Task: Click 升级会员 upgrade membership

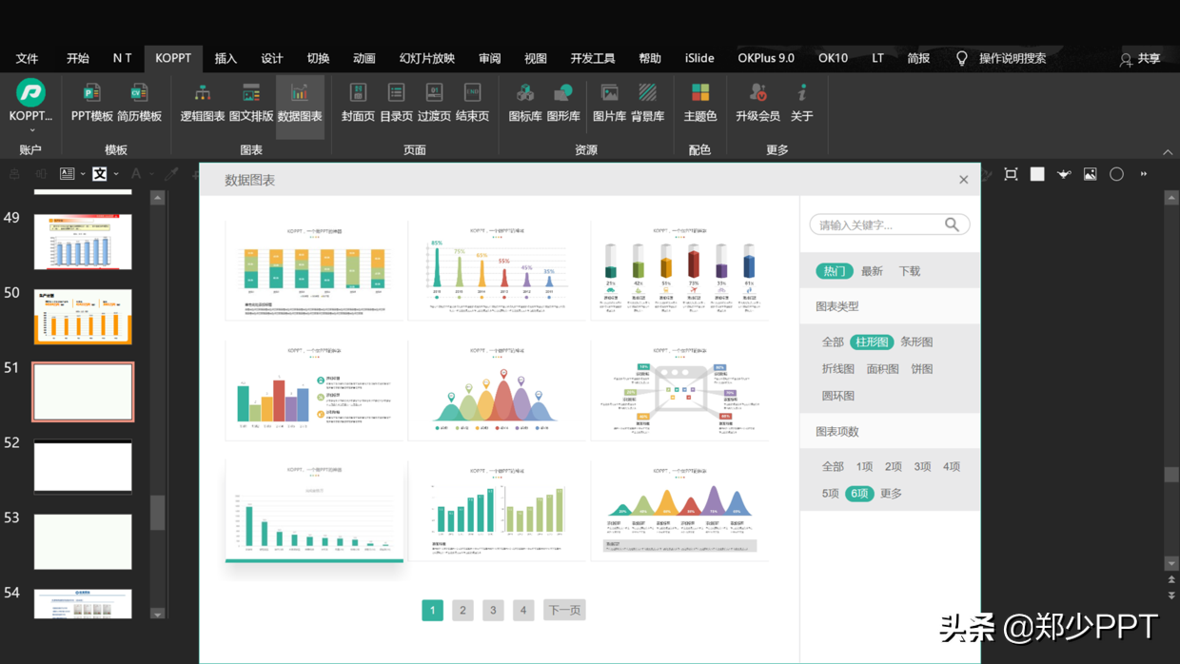Action: [757, 103]
